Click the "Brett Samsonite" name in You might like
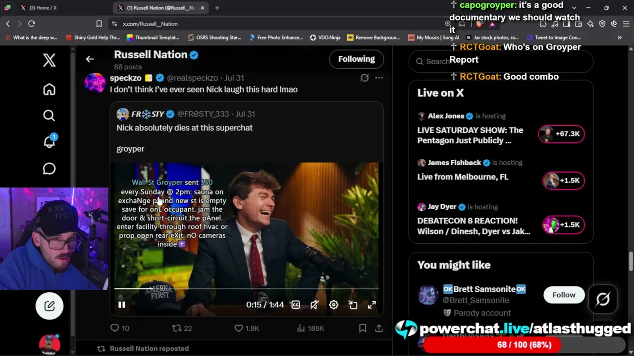634x356 pixels. point(484,289)
